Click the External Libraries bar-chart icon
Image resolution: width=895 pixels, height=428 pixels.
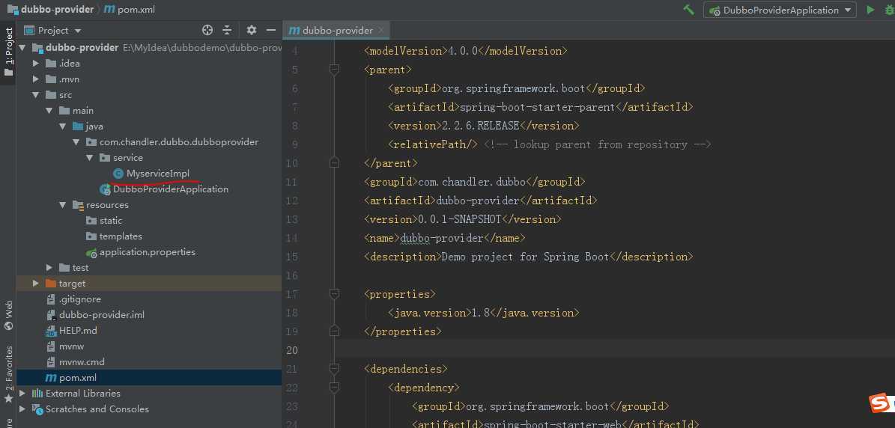point(37,394)
